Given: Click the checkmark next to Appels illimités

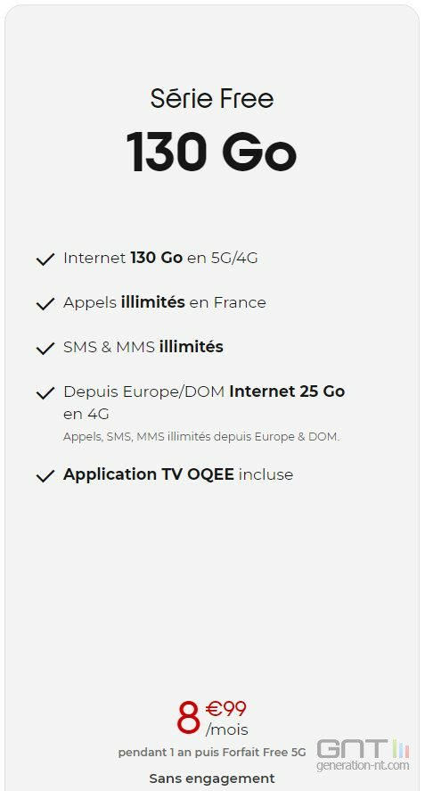Looking at the screenshot, I should (x=45, y=304).
